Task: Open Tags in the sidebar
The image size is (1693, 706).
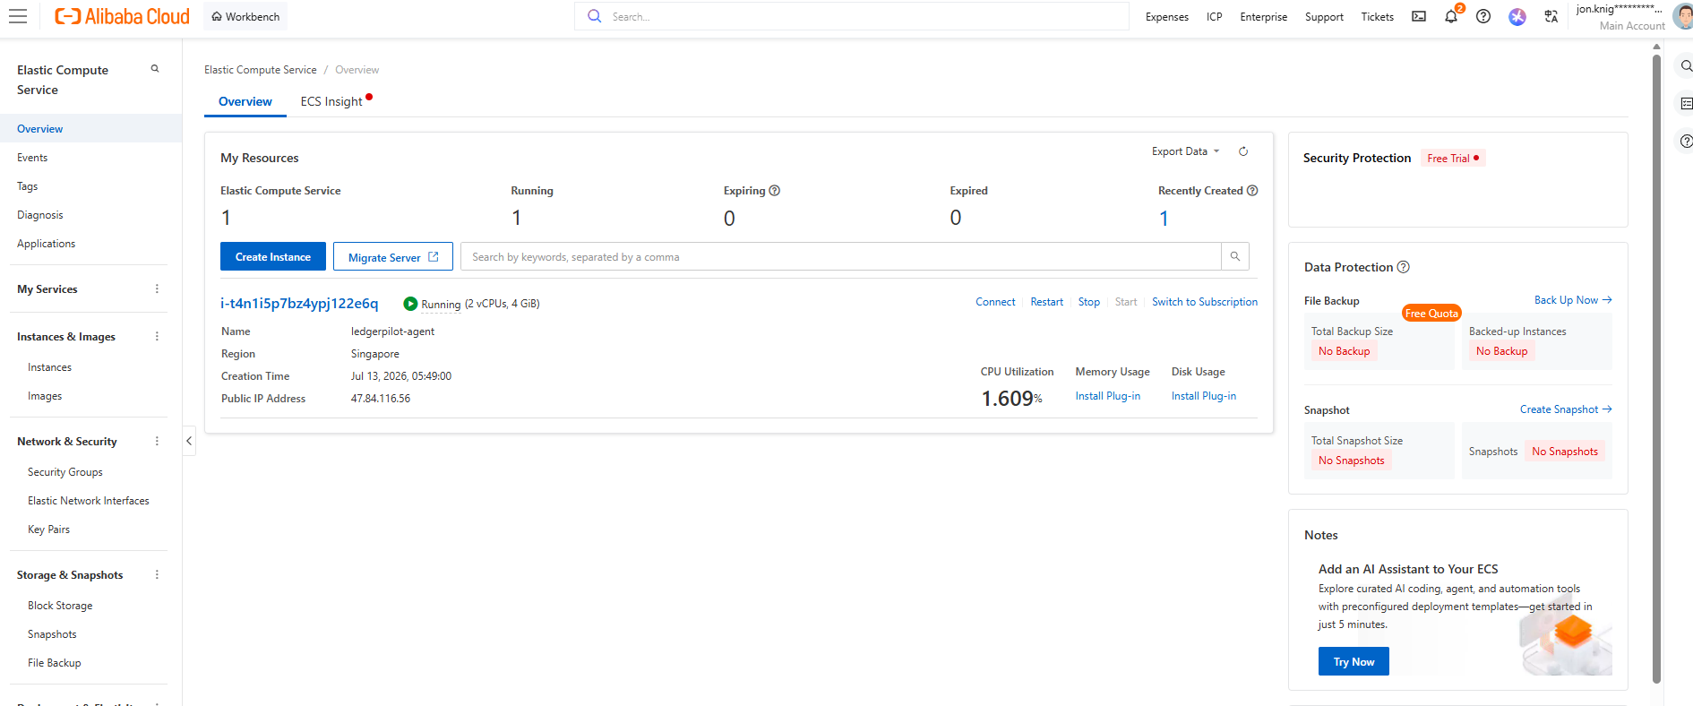Action: point(27,186)
